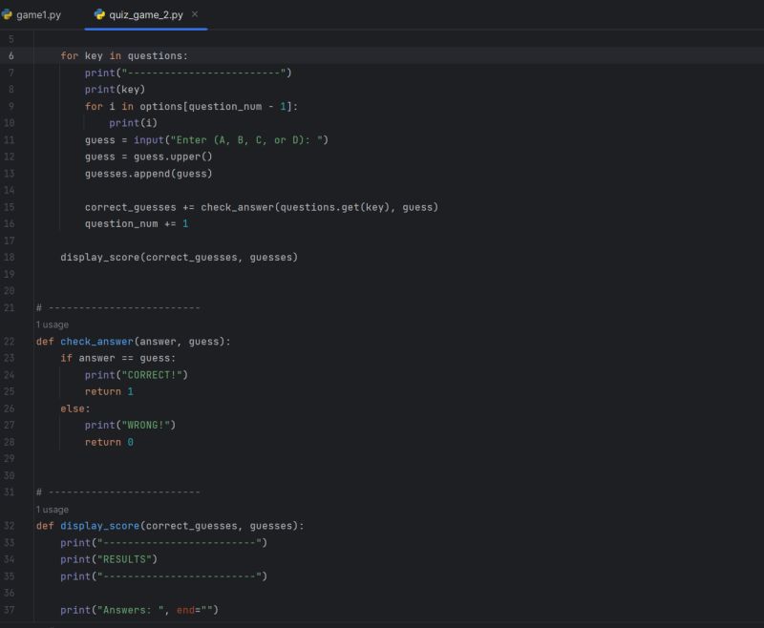Click the Python icon on quiz_game_2.py tab
Screen dimensions: 764x628
click(100, 15)
